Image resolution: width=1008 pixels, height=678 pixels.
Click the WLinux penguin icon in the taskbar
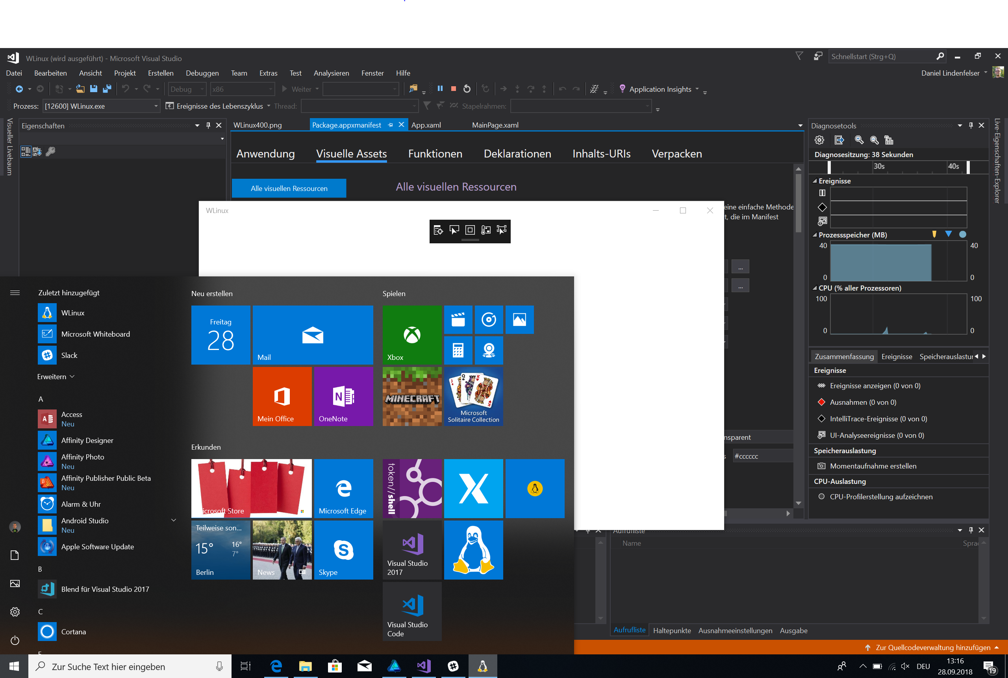[482, 666]
